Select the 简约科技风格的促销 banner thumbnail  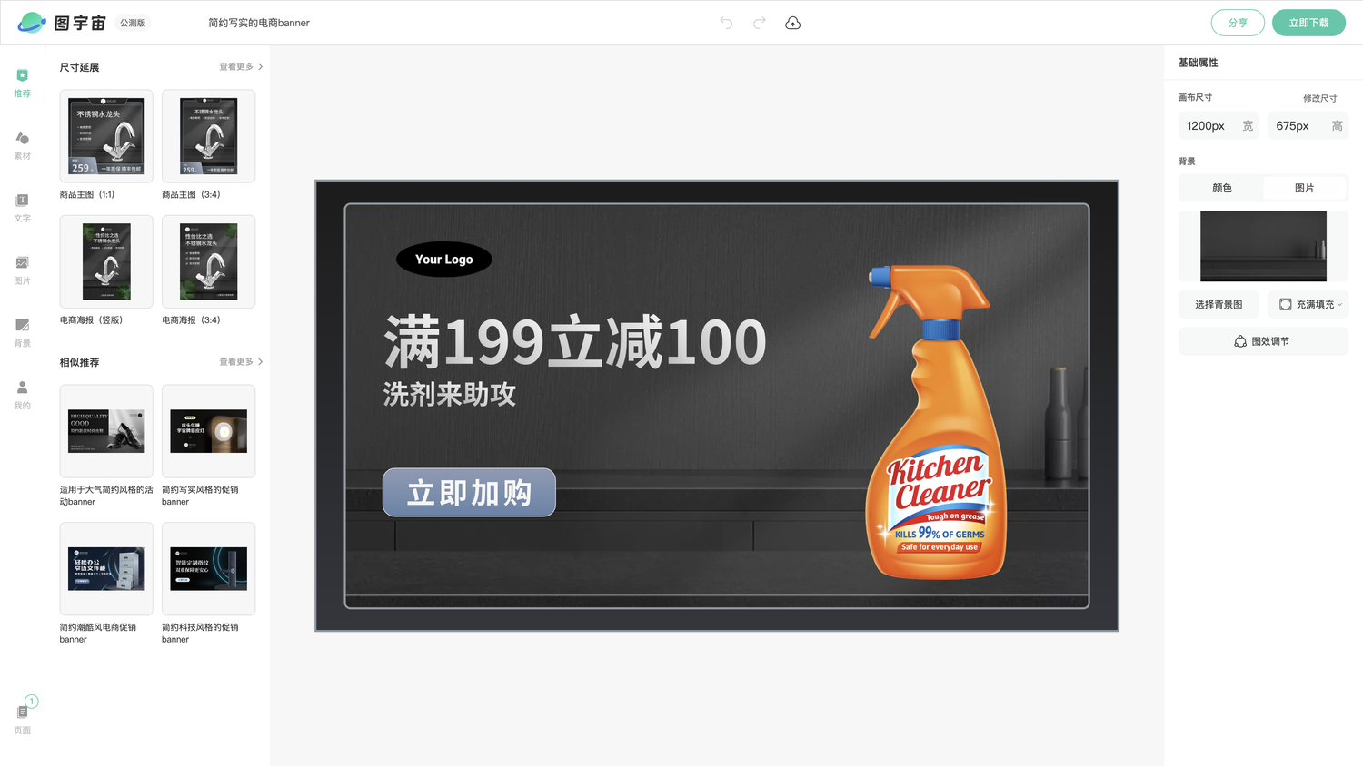point(208,569)
